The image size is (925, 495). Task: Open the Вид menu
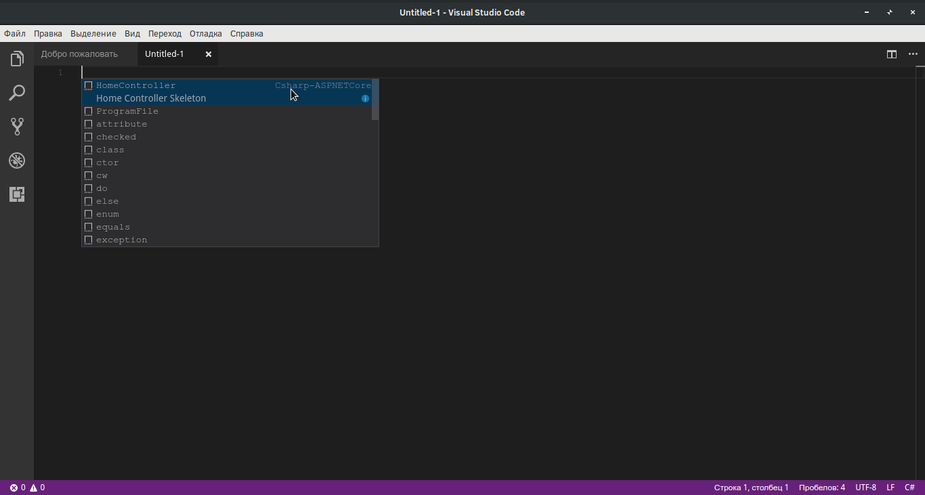tap(132, 33)
